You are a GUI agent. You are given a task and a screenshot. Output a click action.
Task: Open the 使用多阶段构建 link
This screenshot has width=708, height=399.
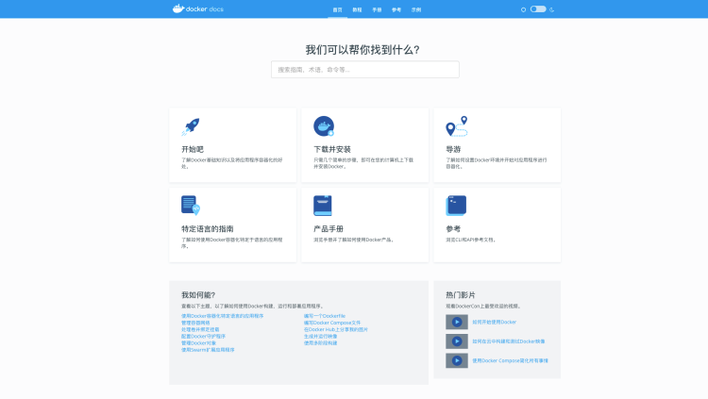320,343
